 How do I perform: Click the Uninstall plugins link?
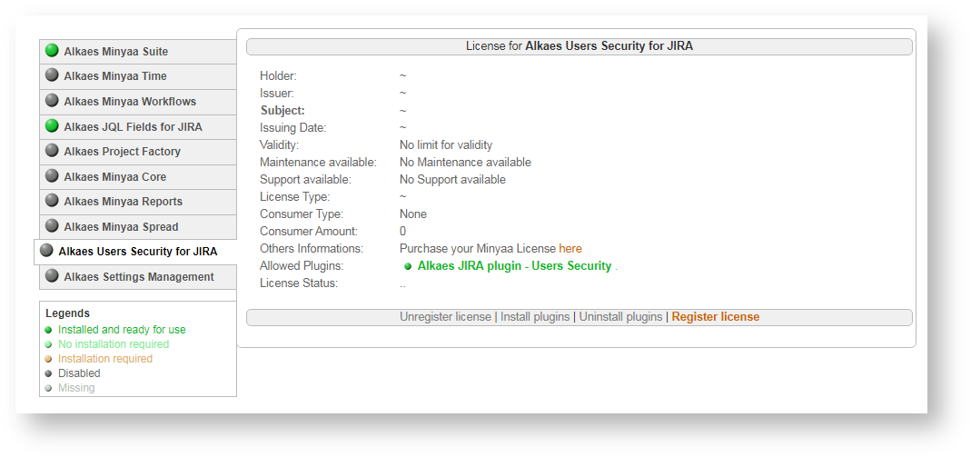tap(620, 317)
